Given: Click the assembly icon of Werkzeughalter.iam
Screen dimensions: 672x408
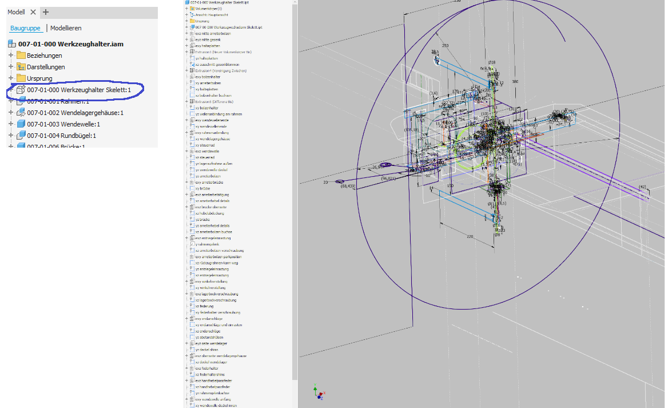Looking at the screenshot, I should 12,43.
